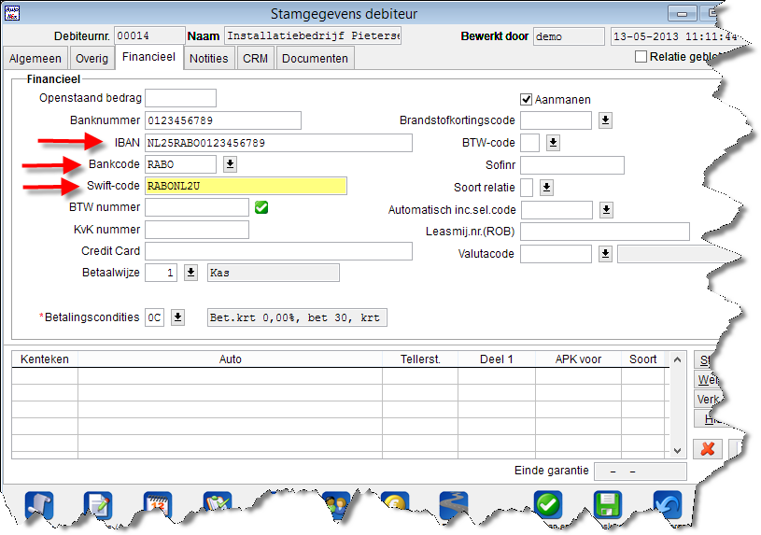761x535 pixels.
Task: Click the yellow Swift-code field
Action: (247, 186)
